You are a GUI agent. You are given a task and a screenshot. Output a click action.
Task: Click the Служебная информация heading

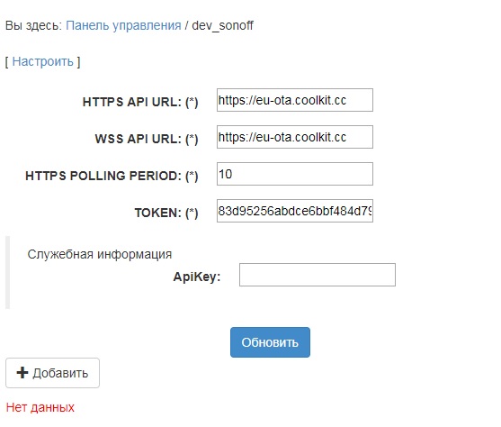[x=100, y=254]
